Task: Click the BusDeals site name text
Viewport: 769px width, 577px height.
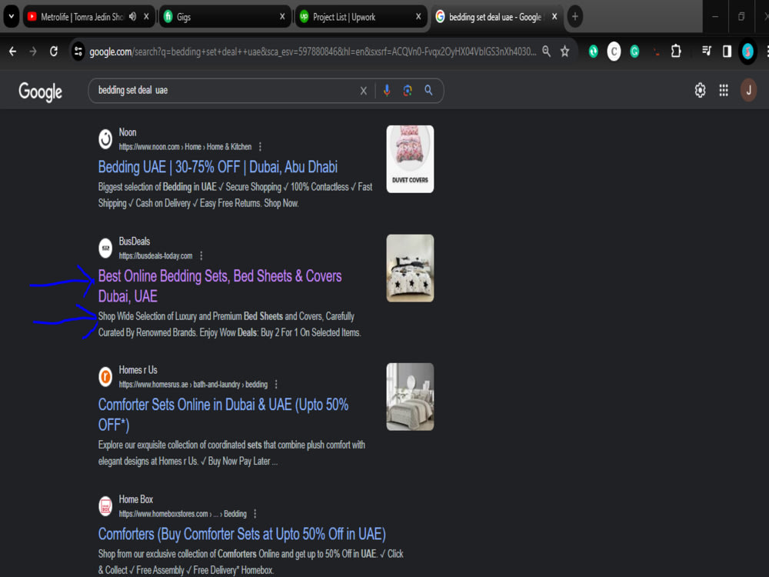Action: [135, 242]
